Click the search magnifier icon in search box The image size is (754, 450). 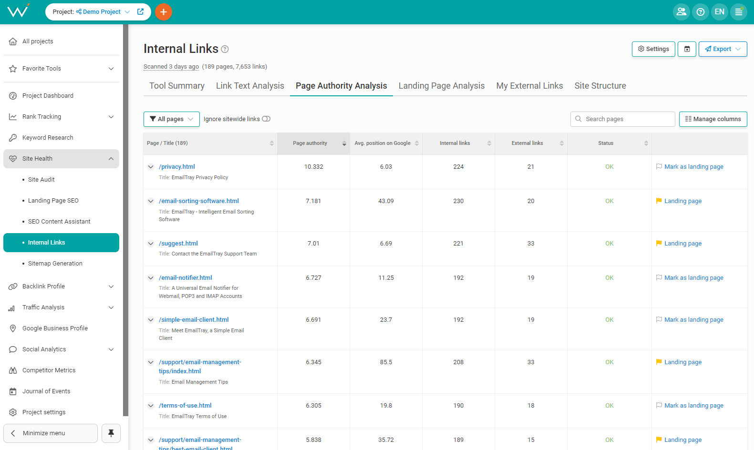578,119
